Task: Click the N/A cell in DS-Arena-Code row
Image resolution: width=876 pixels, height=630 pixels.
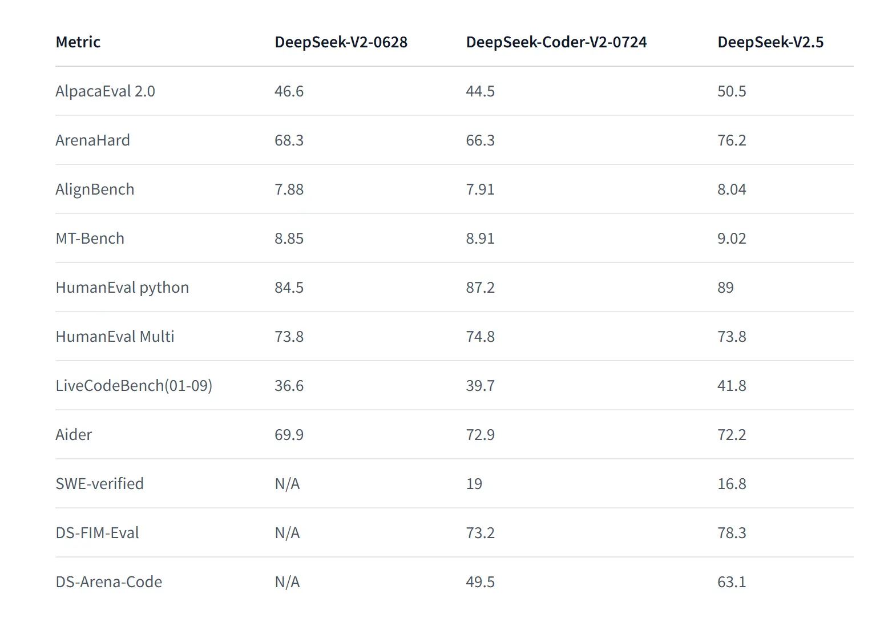Action: [287, 582]
